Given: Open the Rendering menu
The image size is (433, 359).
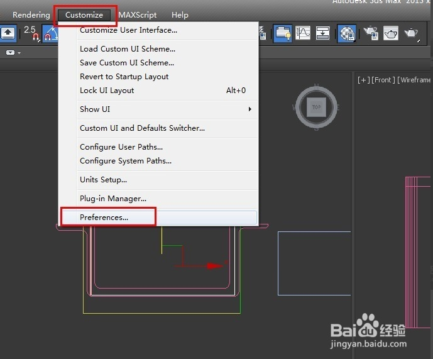Looking at the screenshot, I should 31,14.
